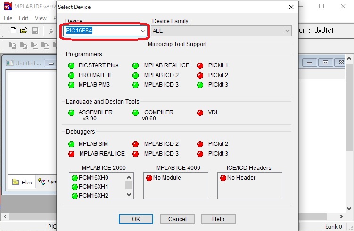354x231 pixels.
Task: Click PICSTART Plus green status indicator
Action: coord(71,65)
